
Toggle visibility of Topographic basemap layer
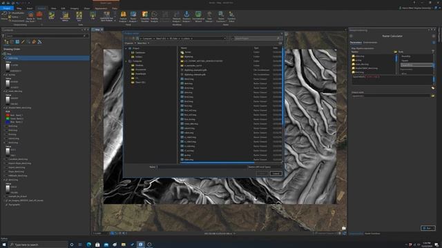(6, 205)
